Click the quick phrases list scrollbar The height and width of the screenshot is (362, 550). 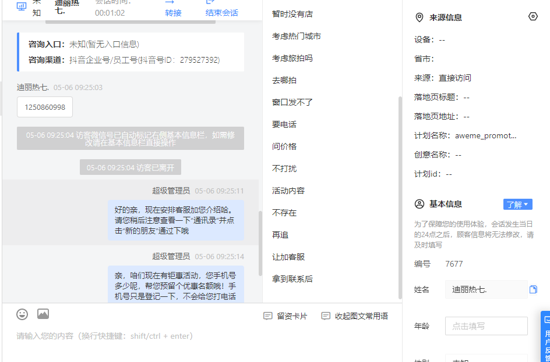[x=400, y=198]
